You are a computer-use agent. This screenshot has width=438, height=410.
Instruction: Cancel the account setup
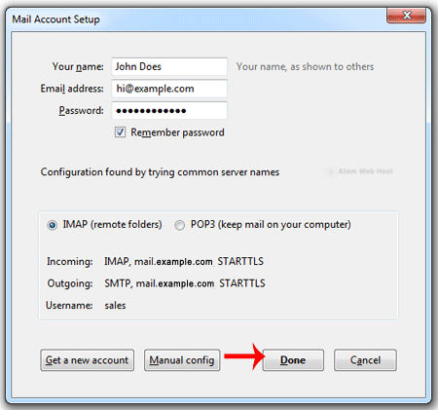click(x=365, y=360)
